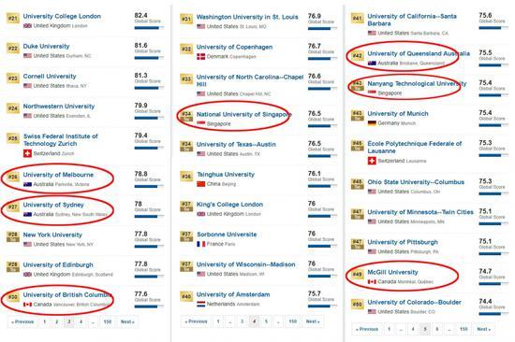This screenshot has width=515, height=342.
Task: Click the US flag under Duke University
Action: tap(27, 56)
